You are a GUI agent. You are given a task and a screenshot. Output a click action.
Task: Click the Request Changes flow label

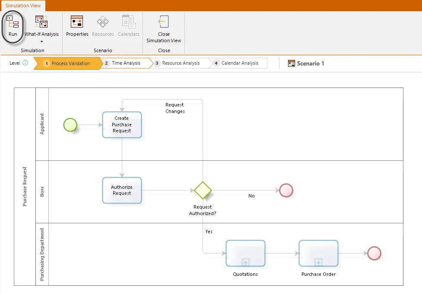[x=175, y=108]
